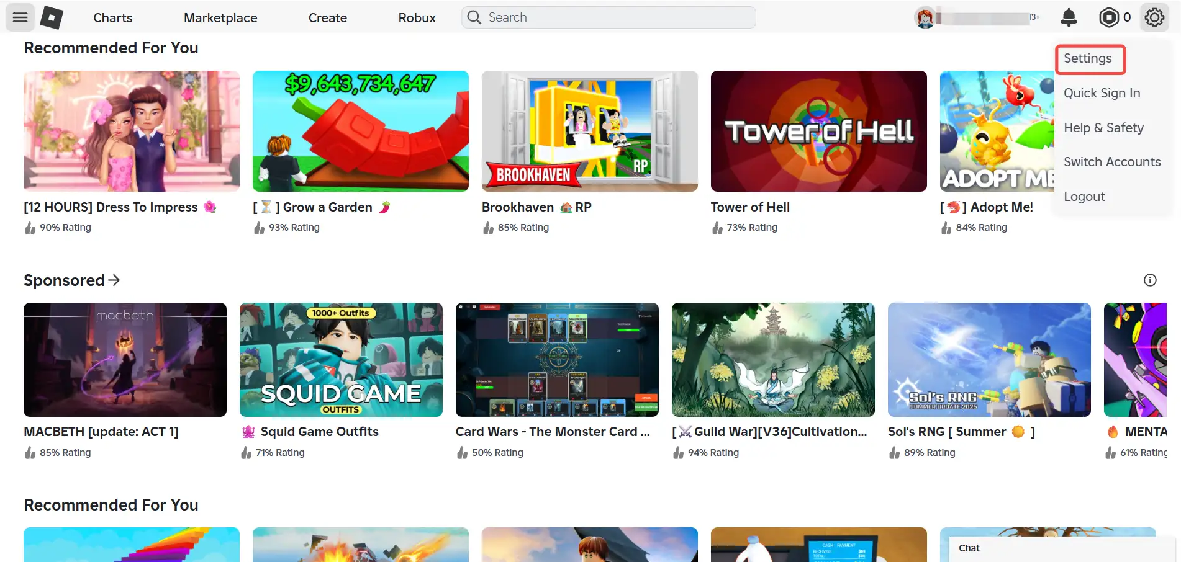Click the MACBETH [update: ACT 1] title
The width and height of the screenshot is (1181, 562).
(101, 432)
